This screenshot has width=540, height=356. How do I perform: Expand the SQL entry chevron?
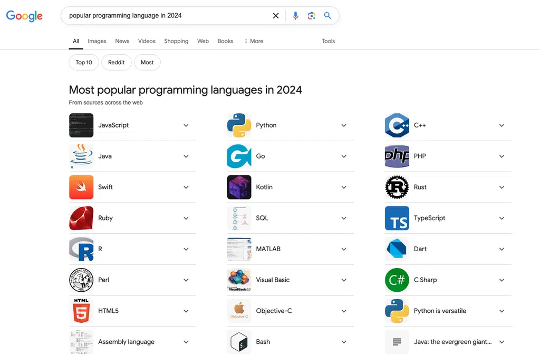(x=344, y=219)
